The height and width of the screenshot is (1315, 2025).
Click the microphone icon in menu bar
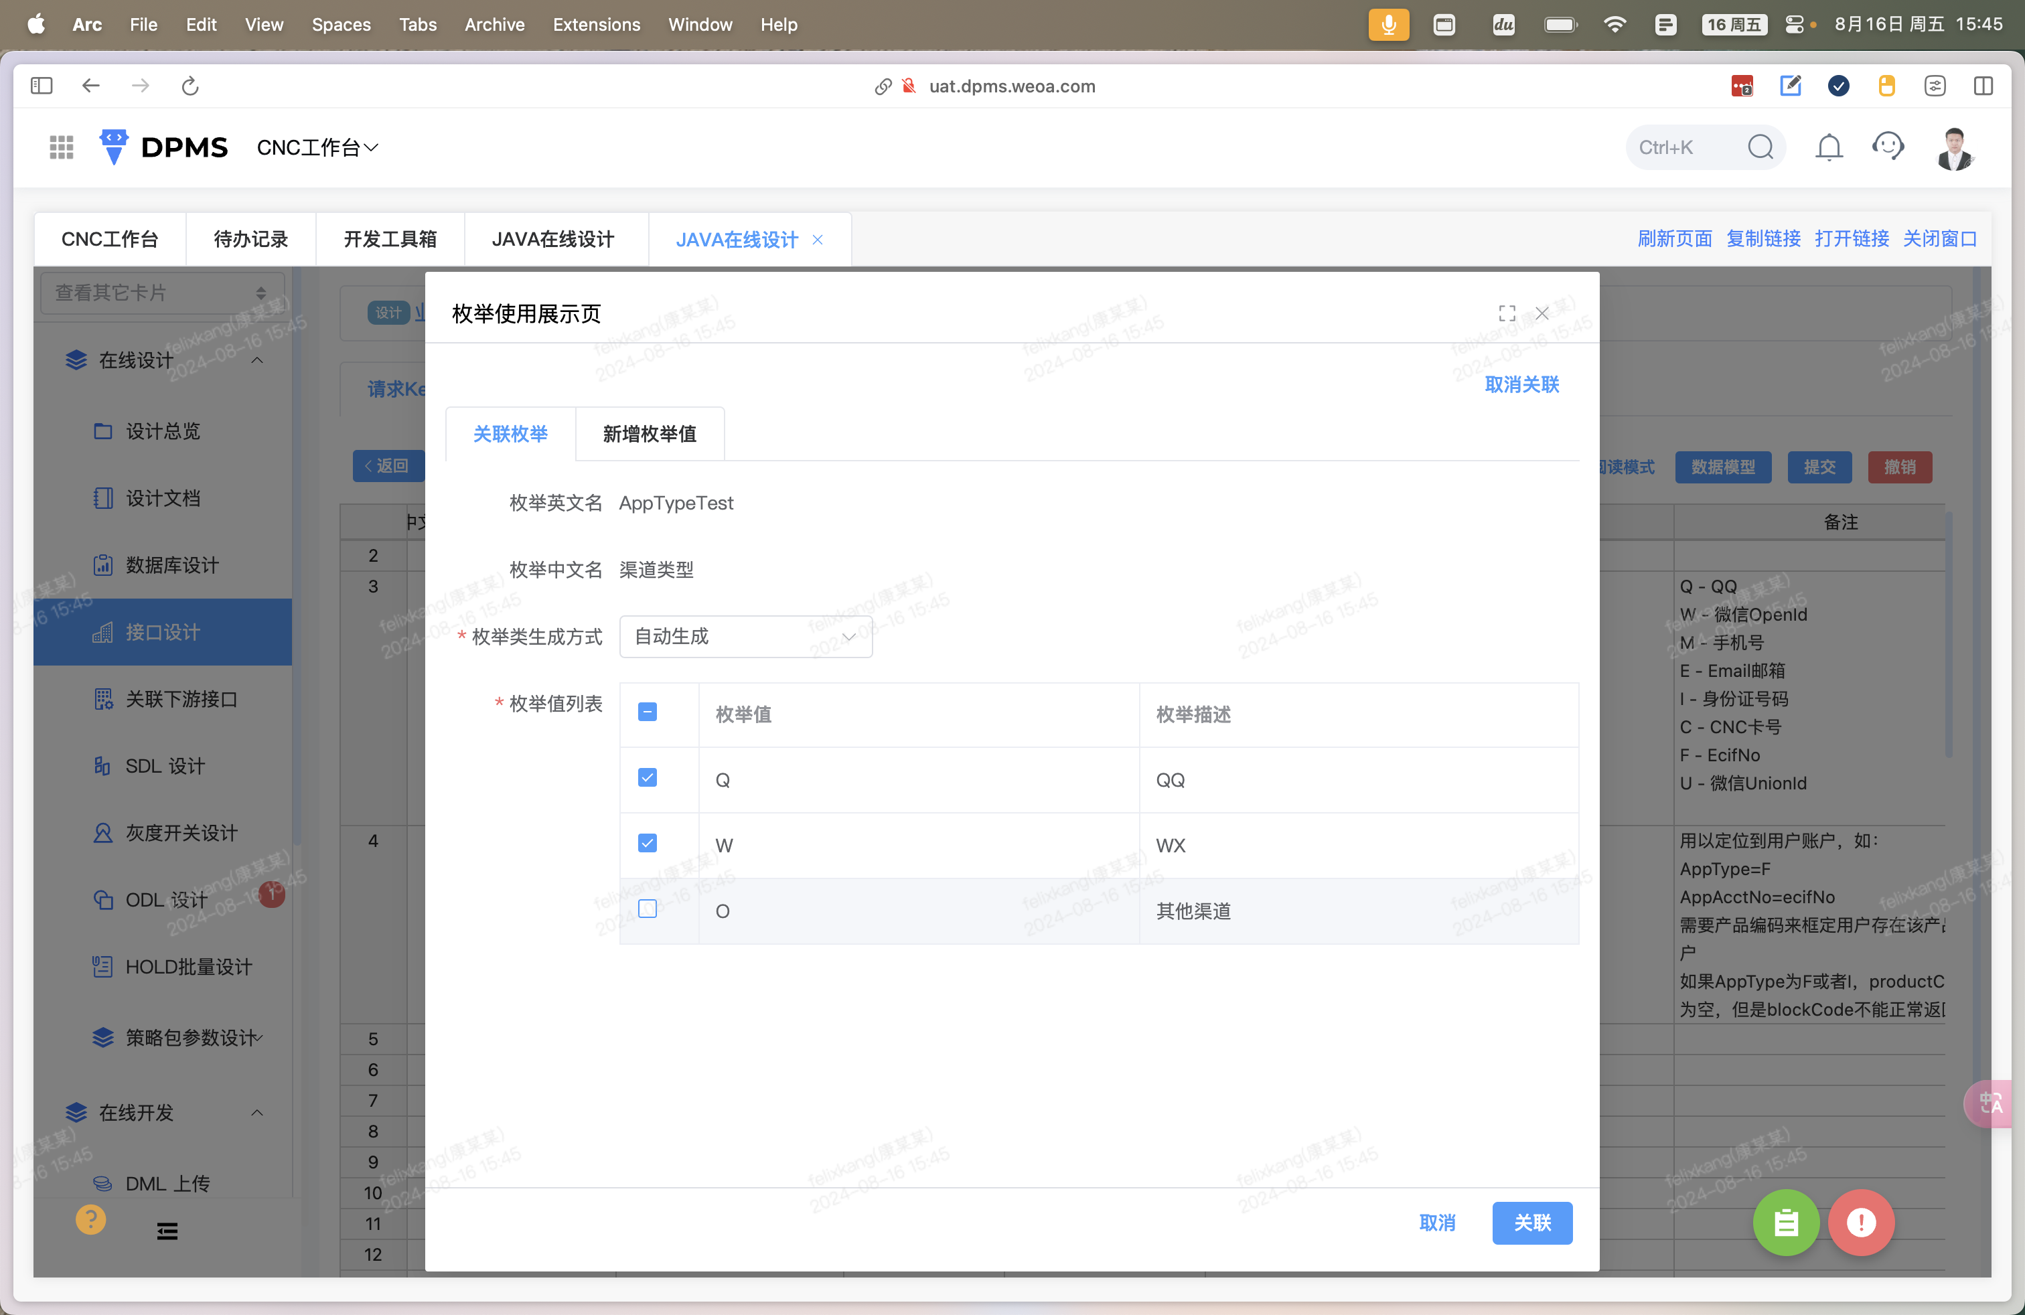pos(1389,24)
